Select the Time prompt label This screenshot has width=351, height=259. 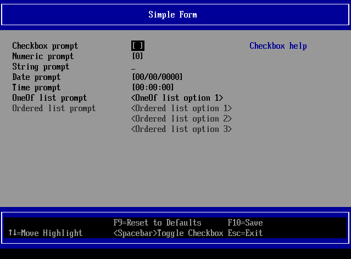(x=36, y=88)
